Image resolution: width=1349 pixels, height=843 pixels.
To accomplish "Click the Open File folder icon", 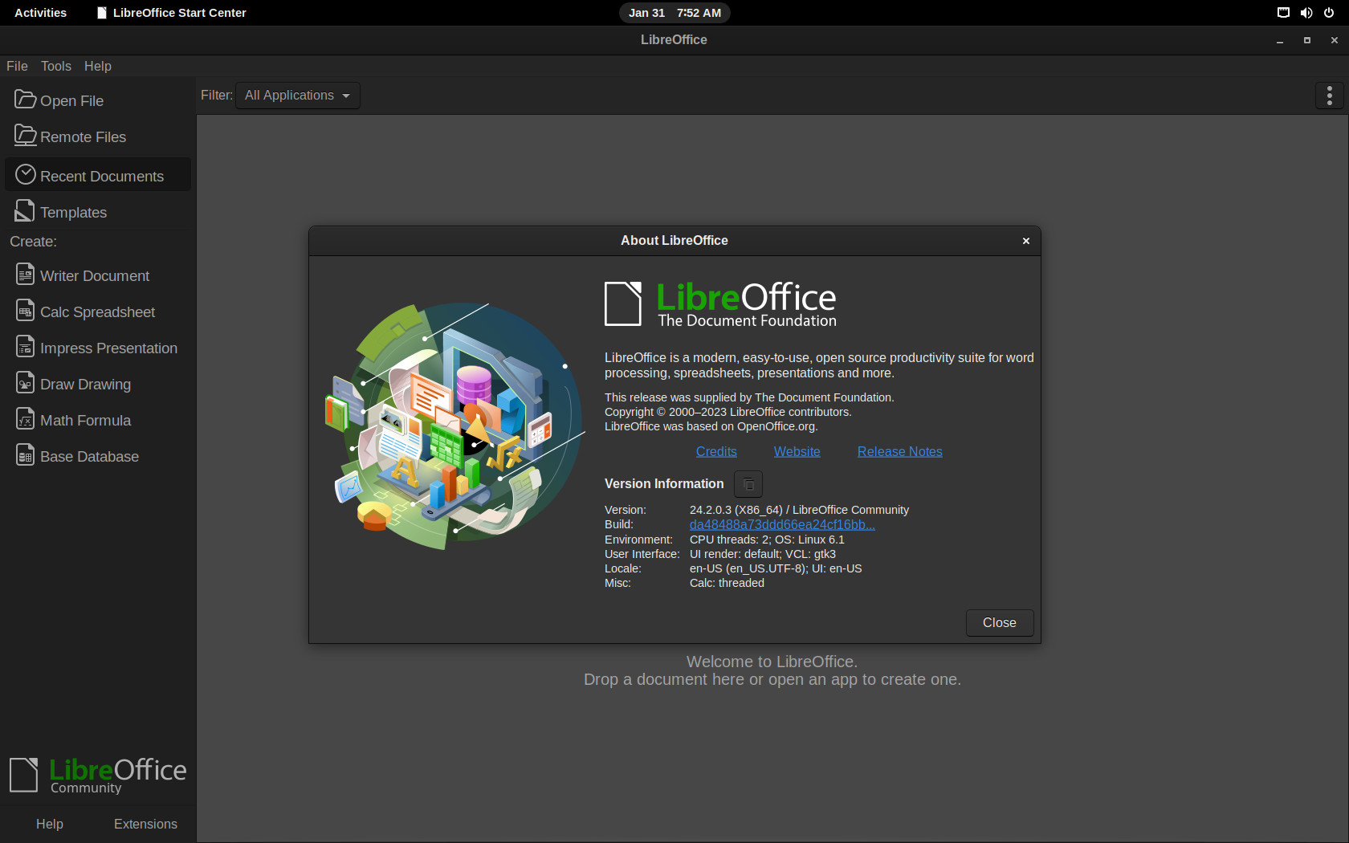I will [x=25, y=100].
